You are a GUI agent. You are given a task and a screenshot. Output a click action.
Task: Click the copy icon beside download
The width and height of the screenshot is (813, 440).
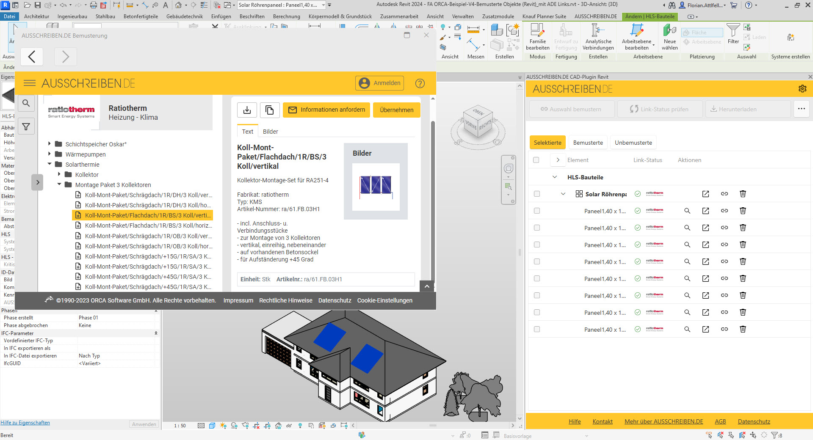point(269,110)
